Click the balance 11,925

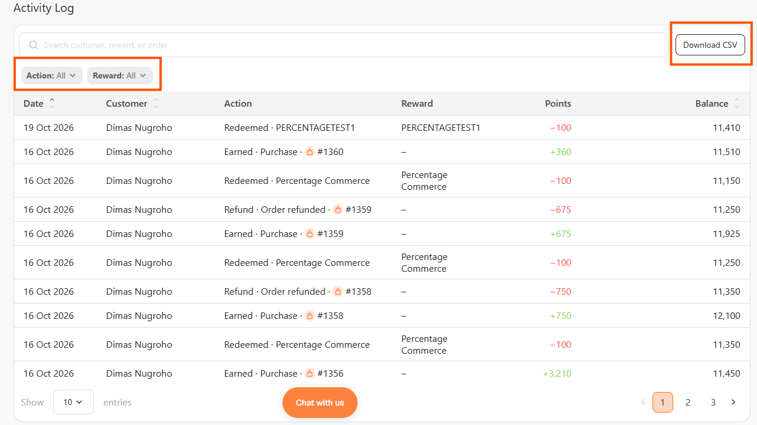point(726,233)
